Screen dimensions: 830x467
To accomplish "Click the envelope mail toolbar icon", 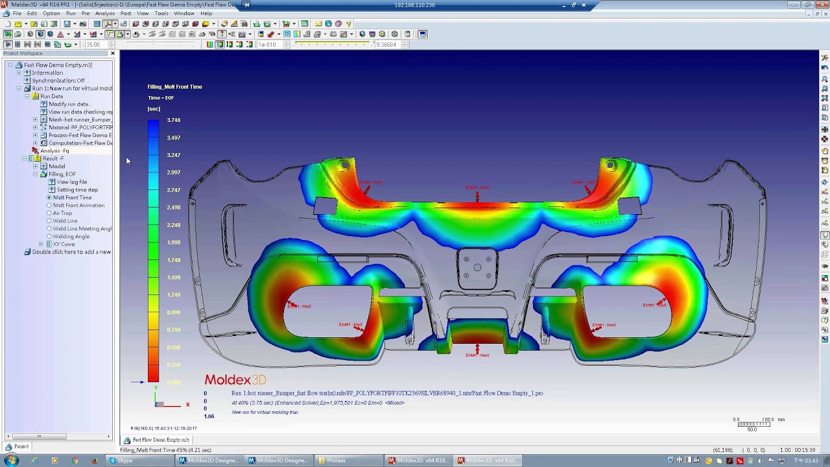I will tap(318, 24).
